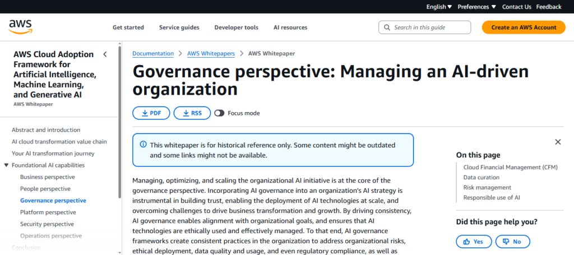The width and height of the screenshot is (574, 255).
Task: Open the Service guides menu
Action: (x=179, y=27)
